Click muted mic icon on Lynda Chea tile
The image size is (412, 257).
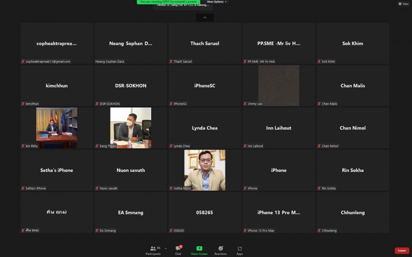pyautogui.click(x=171, y=146)
